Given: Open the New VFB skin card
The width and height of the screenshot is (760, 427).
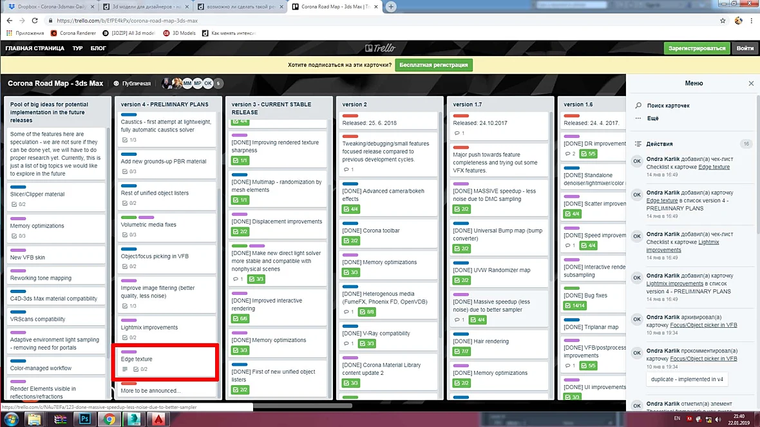Looking at the screenshot, I should (56, 254).
